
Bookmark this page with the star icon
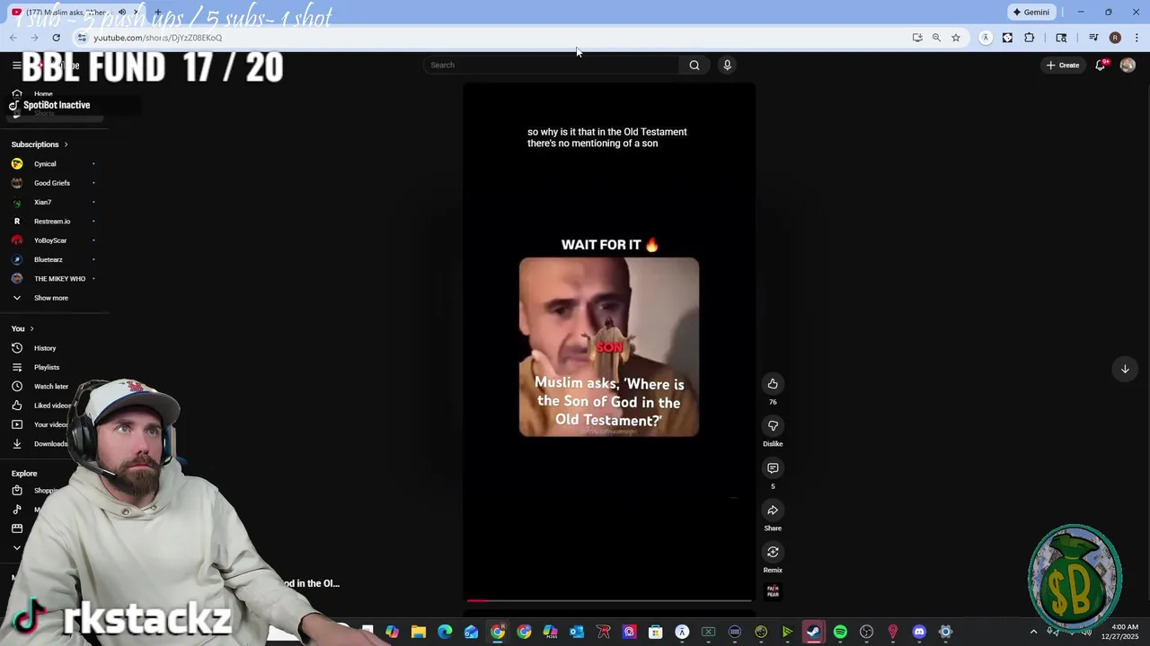pos(956,38)
